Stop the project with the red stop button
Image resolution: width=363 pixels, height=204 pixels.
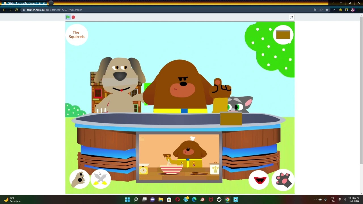[x=73, y=17]
